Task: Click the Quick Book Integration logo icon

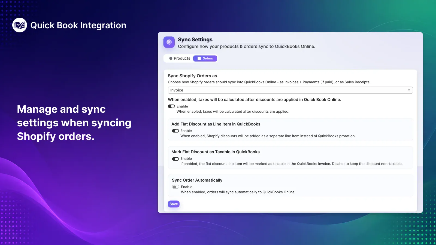Action: (20, 25)
